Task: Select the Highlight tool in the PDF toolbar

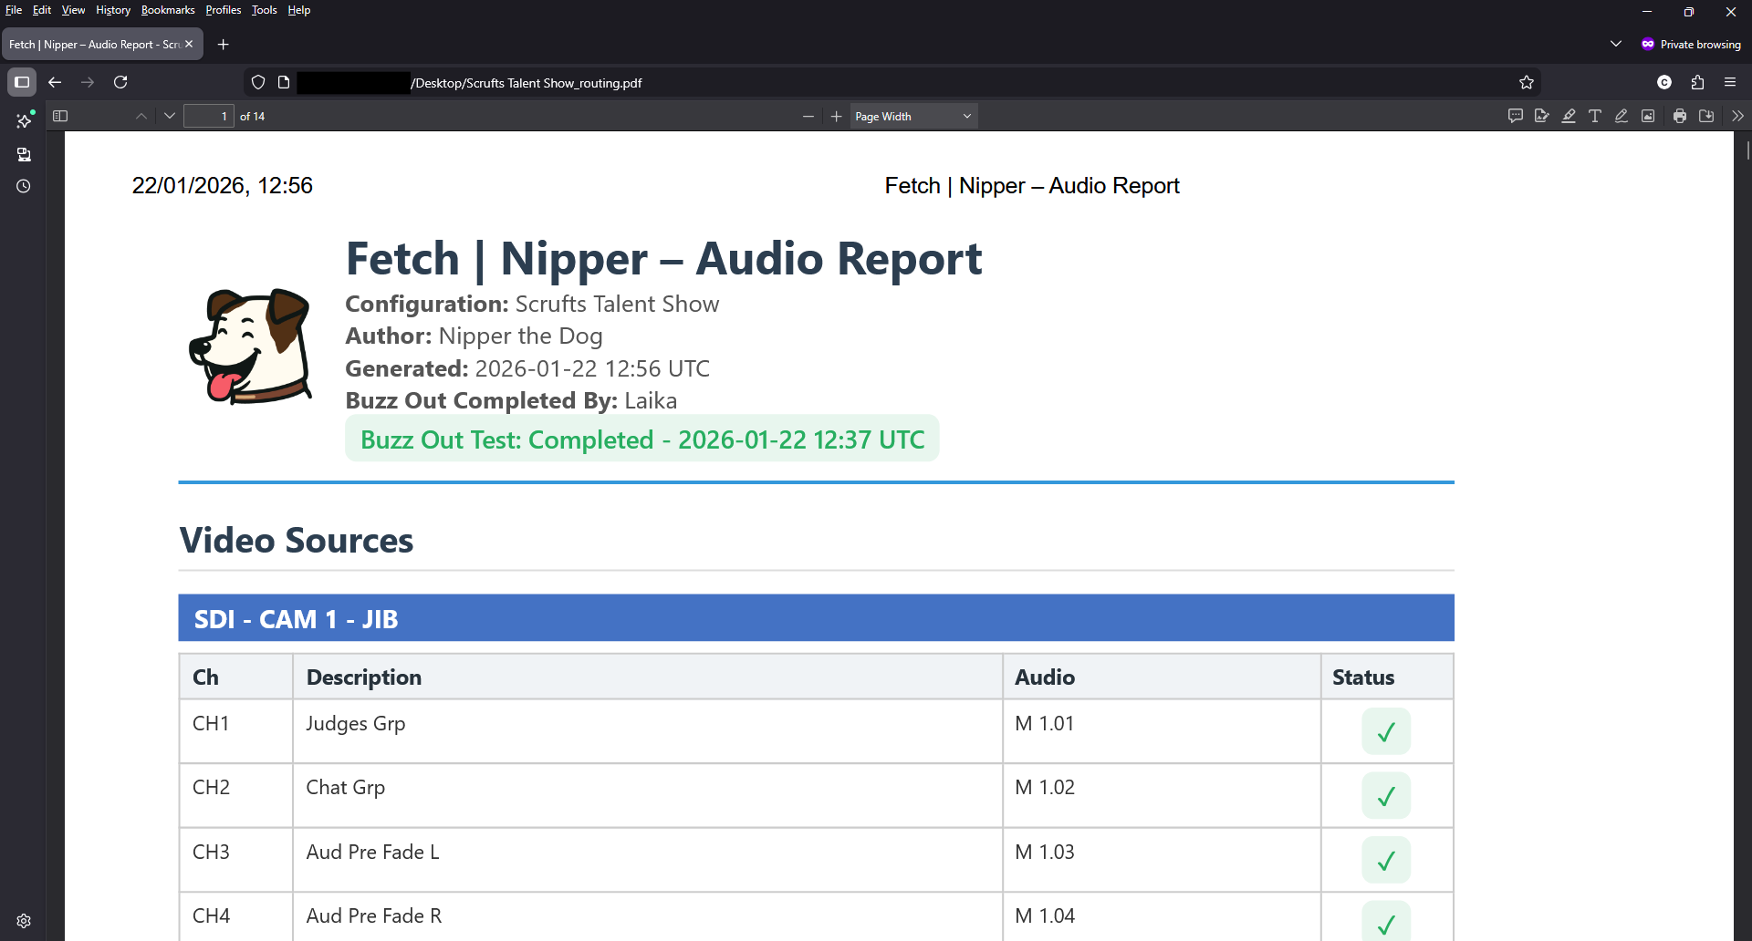Action: pos(1569,116)
